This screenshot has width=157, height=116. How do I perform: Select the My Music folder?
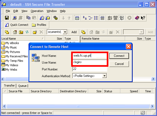(x=9, y=47)
